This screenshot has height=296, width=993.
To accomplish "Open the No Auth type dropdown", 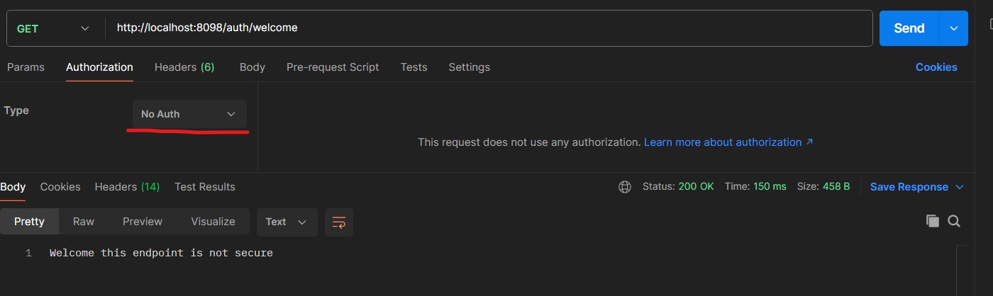I will coord(189,114).
